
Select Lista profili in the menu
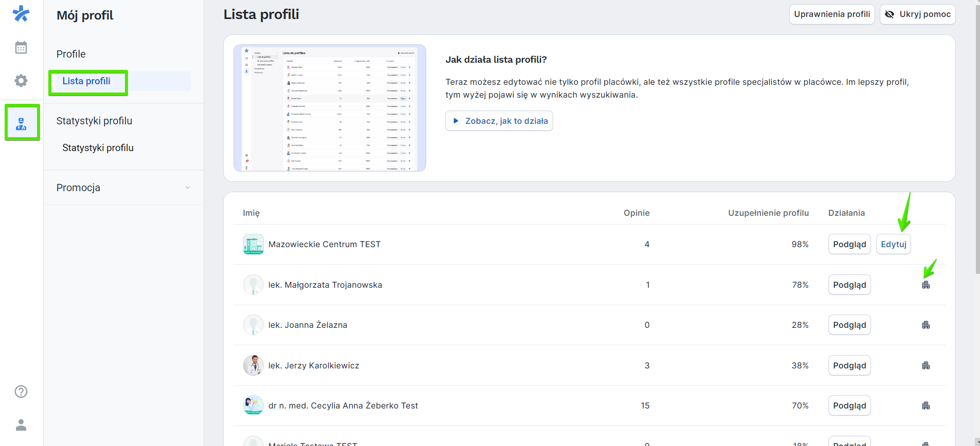86,81
